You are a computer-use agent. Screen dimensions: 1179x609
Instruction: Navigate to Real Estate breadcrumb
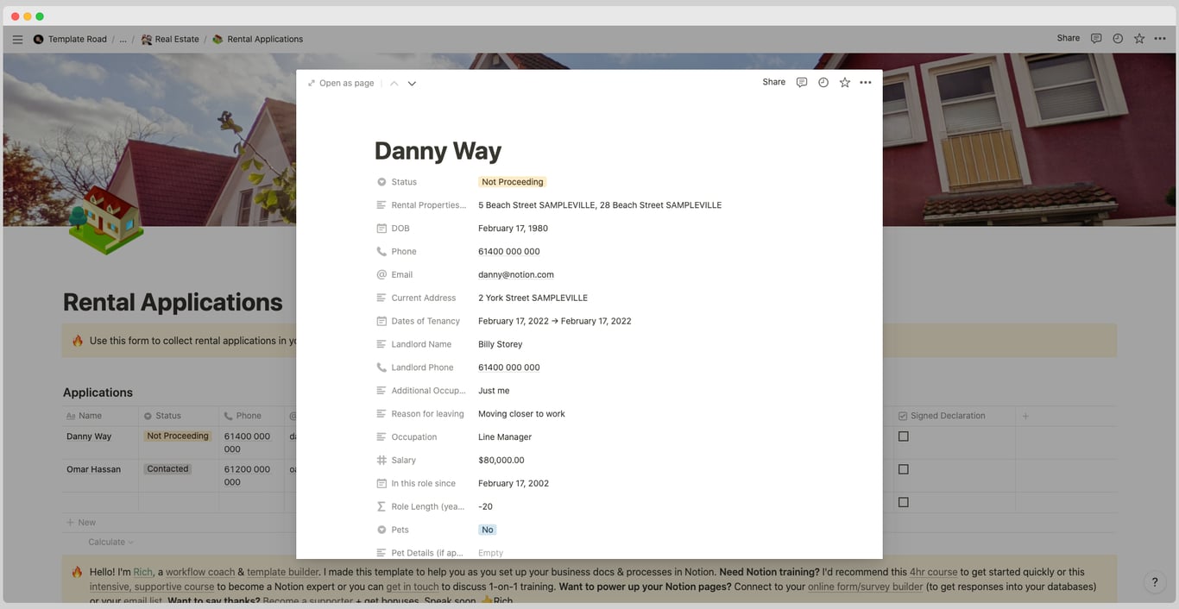[x=170, y=39]
